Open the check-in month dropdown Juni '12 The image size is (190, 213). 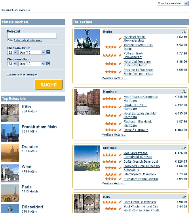(x=32, y=52)
